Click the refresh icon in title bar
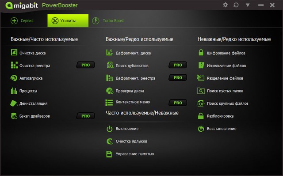 tap(236, 5)
